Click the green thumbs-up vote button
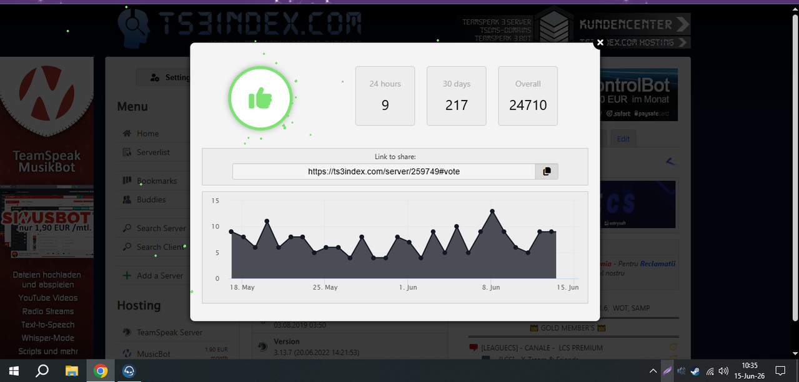The width and height of the screenshot is (799, 382). 261,99
